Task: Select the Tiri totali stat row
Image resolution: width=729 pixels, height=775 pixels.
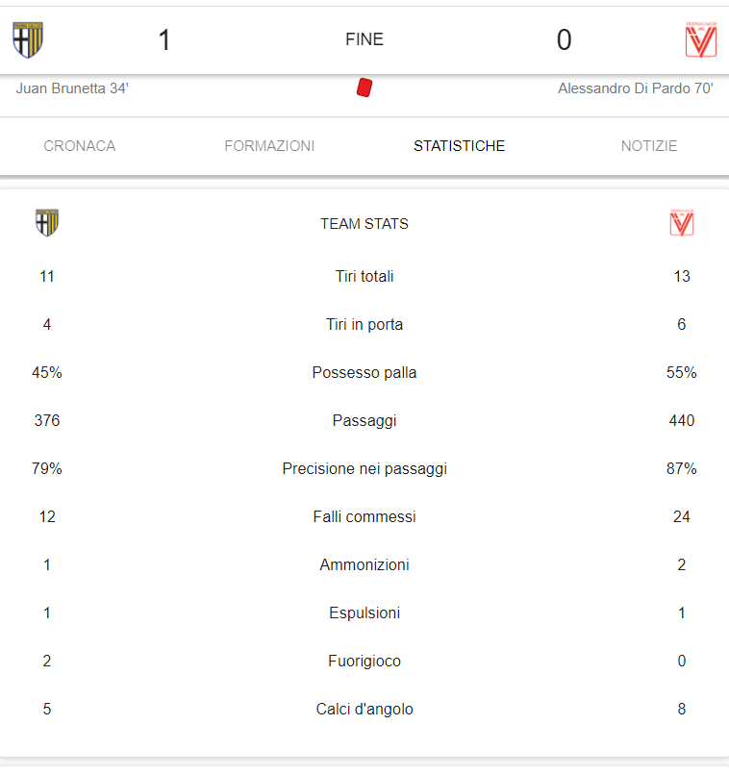Action: 364,276
